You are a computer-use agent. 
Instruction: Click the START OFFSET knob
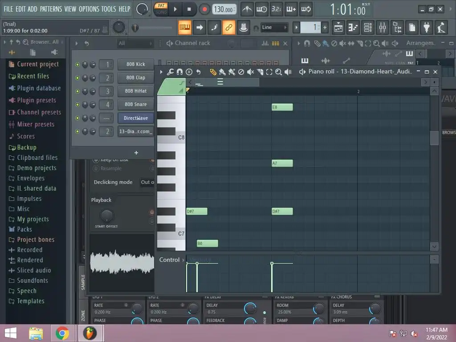click(x=107, y=216)
